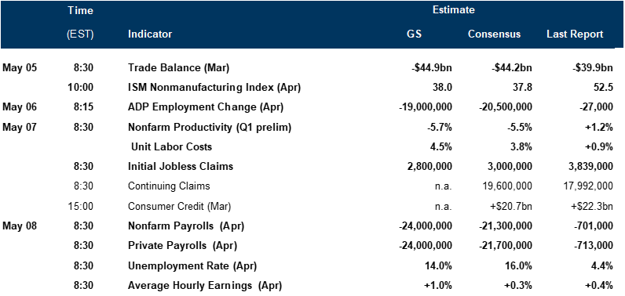Select the Time (EST) column header
This screenshot has height=296, width=625.
[x=81, y=22]
